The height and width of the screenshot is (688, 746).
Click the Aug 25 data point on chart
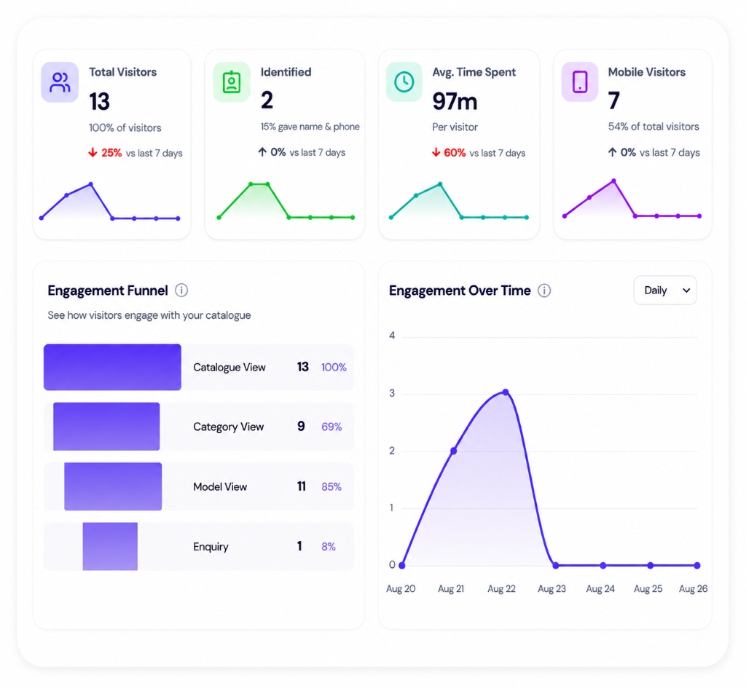tap(651, 566)
